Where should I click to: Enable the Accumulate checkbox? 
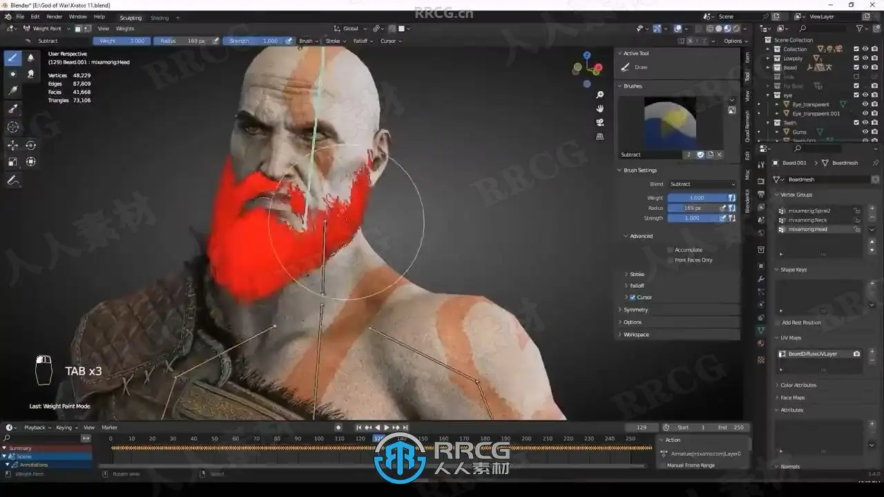670,250
